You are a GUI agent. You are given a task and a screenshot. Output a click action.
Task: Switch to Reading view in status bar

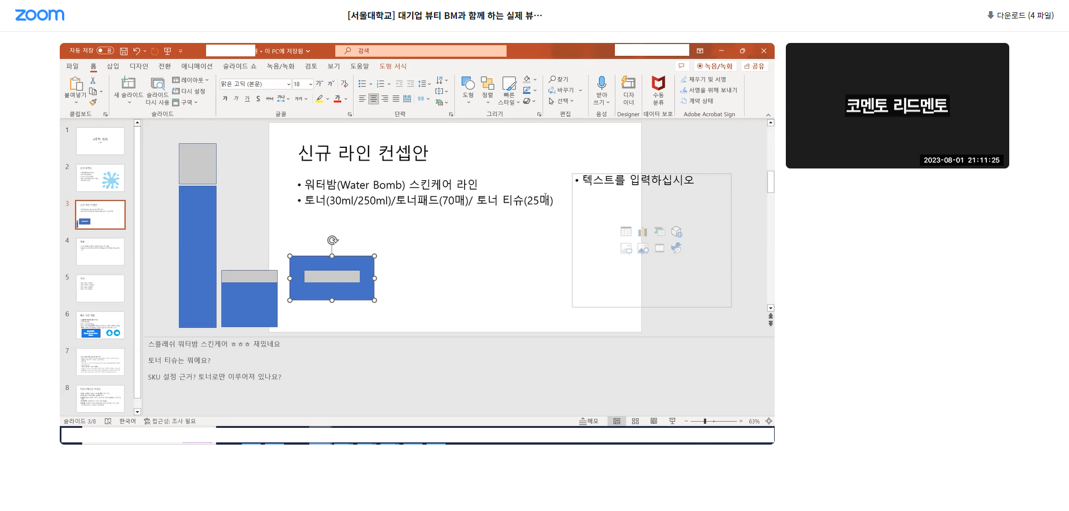653,421
